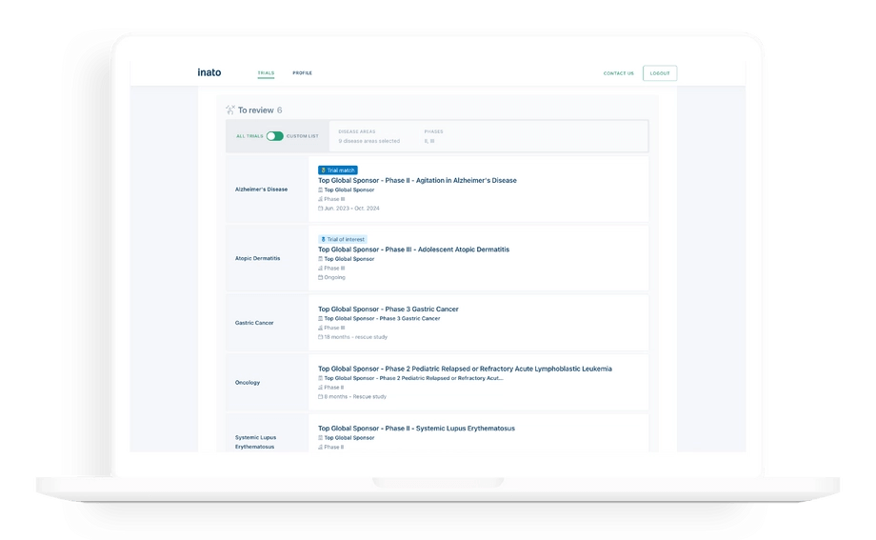
Task: Click phase icon in Atopic Dermatitis trial
Action: click(321, 269)
